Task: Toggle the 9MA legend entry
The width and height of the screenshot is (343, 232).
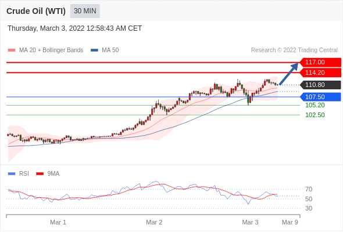Action: [48, 174]
